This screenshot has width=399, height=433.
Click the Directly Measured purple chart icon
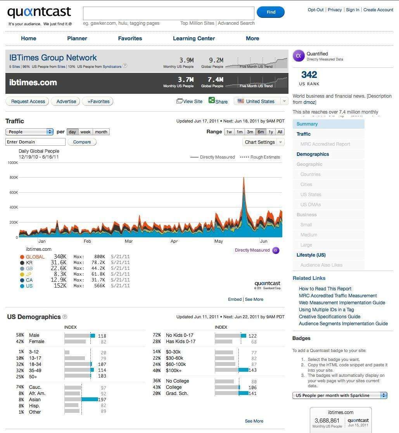276,250
